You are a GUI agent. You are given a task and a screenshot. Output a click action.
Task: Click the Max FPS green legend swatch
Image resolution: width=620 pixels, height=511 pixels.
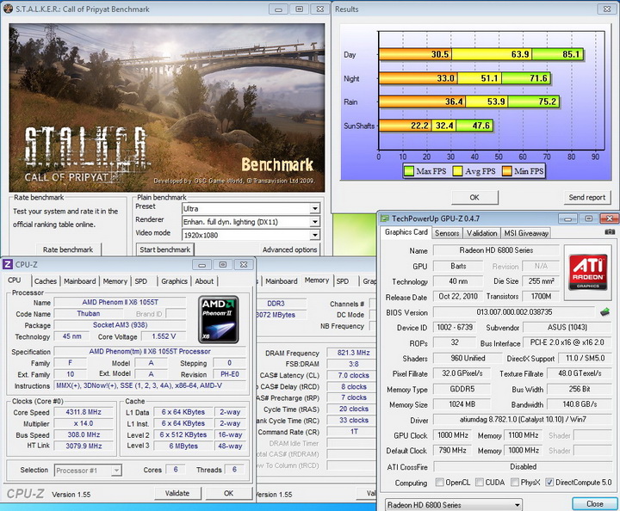coord(409,171)
